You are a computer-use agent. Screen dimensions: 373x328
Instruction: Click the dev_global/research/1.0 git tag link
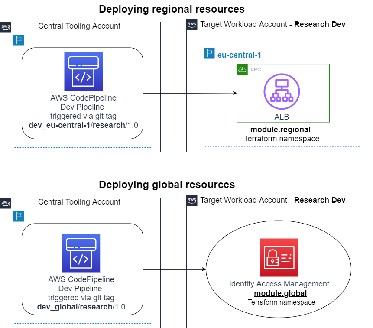pos(82,307)
